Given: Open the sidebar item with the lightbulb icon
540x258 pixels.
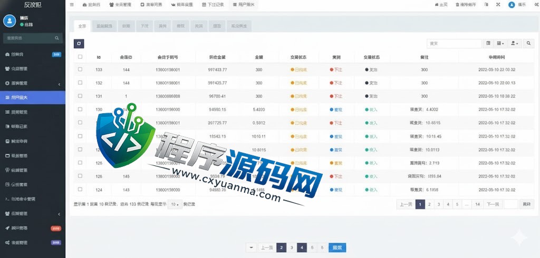Looking at the screenshot, I should (33, 170).
